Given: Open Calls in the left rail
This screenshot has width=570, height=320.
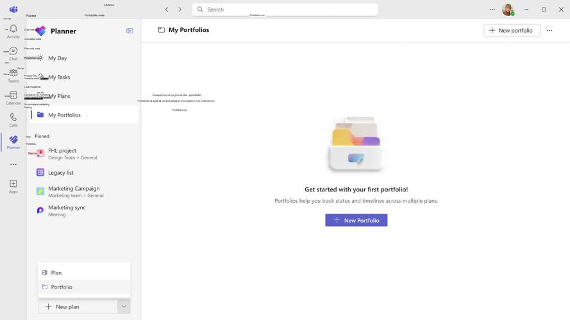Looking at the screenshot, I should (x=13, y=120).
